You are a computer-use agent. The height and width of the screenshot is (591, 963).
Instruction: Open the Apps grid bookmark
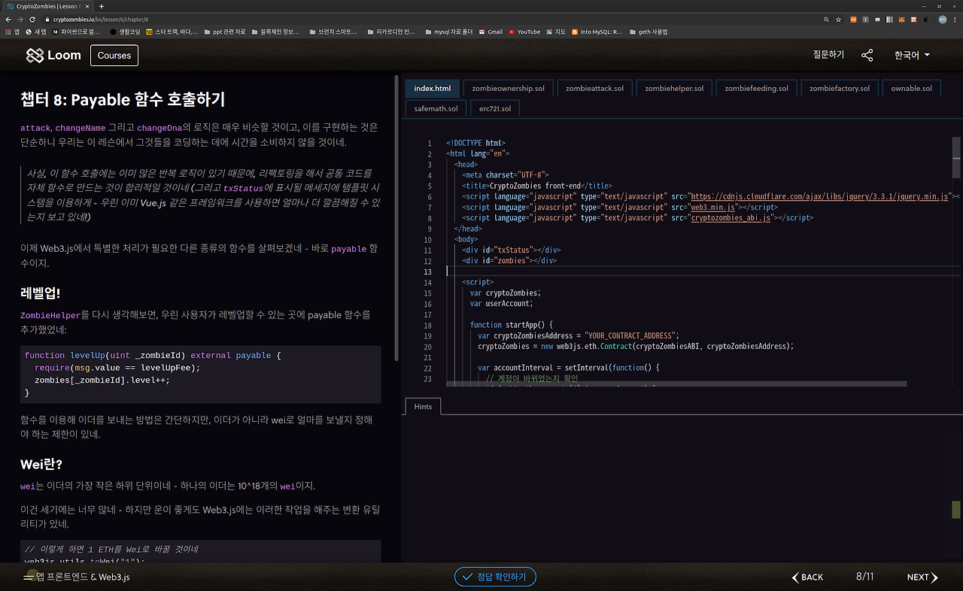click(12, 32)
